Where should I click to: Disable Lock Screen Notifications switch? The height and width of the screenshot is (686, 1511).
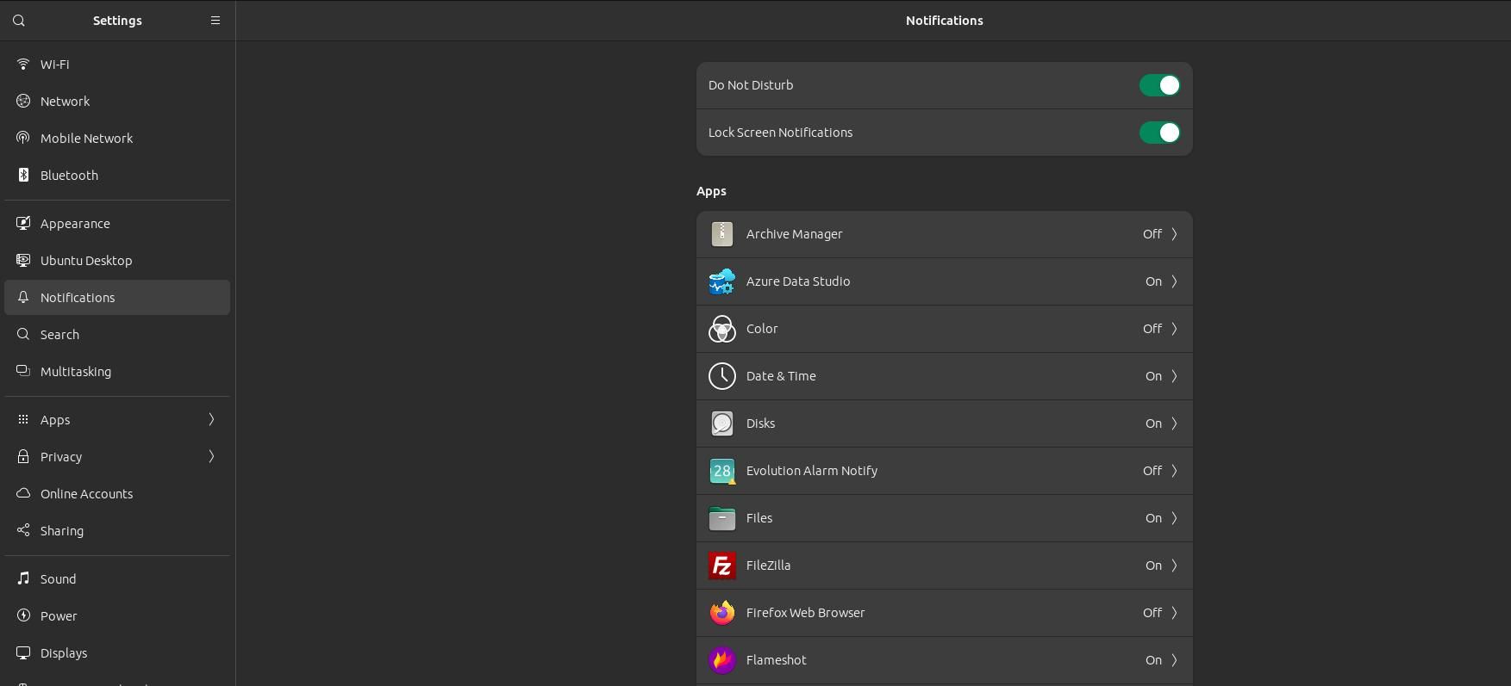[1159, 133]
